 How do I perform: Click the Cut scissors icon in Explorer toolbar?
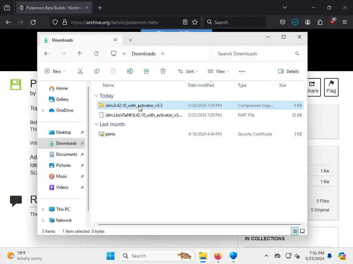click(80, 71)
